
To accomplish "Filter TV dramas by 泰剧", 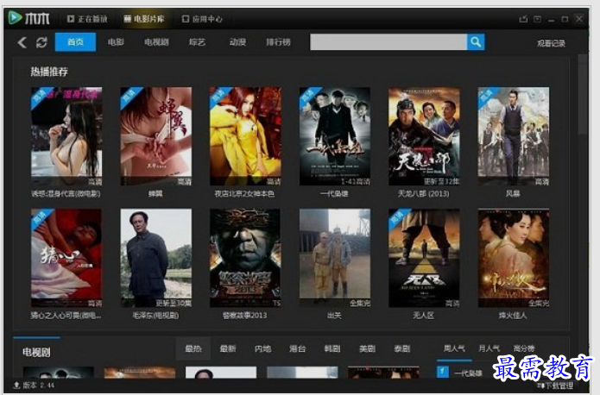I will 402,348.
